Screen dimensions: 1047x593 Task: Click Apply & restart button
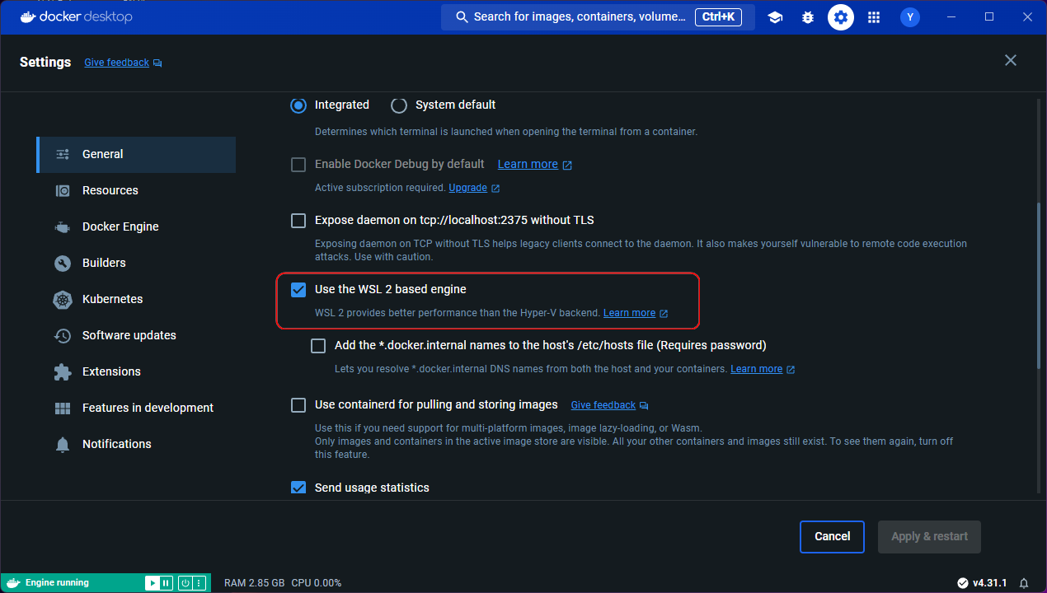[x=929, y=537]
